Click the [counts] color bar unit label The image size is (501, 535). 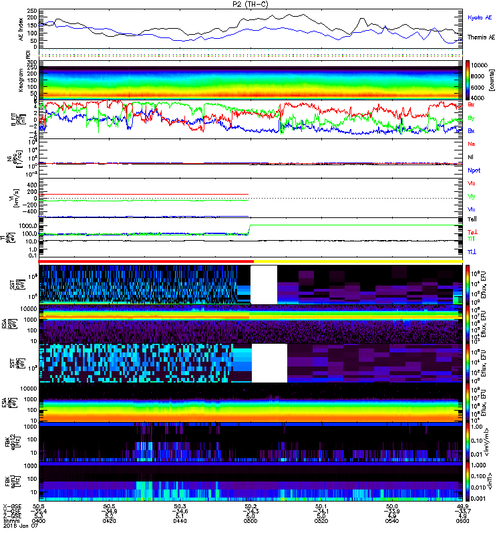pos(492,80)
